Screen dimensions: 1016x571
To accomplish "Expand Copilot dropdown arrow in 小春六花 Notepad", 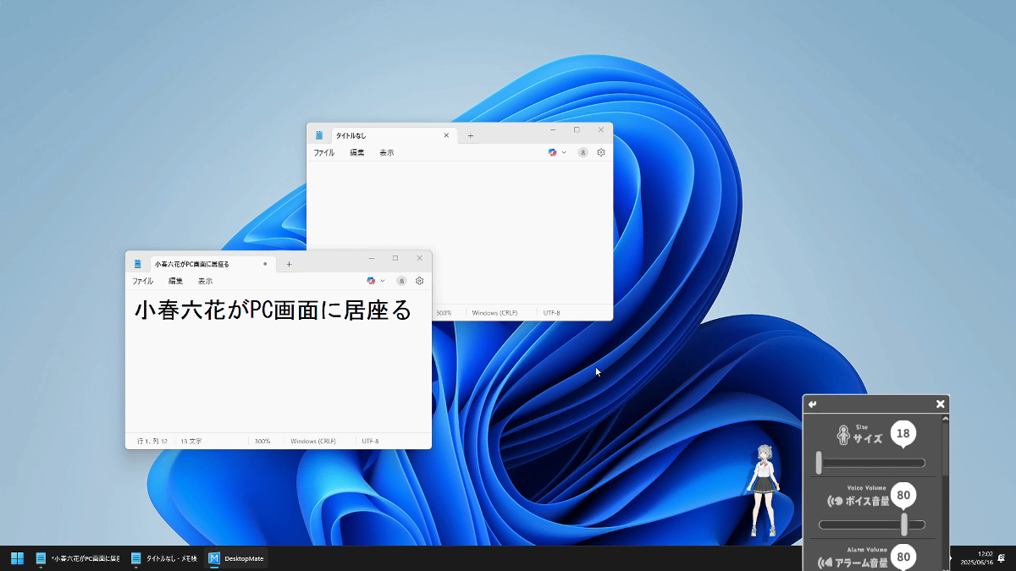I will click(x=383, y=281).
